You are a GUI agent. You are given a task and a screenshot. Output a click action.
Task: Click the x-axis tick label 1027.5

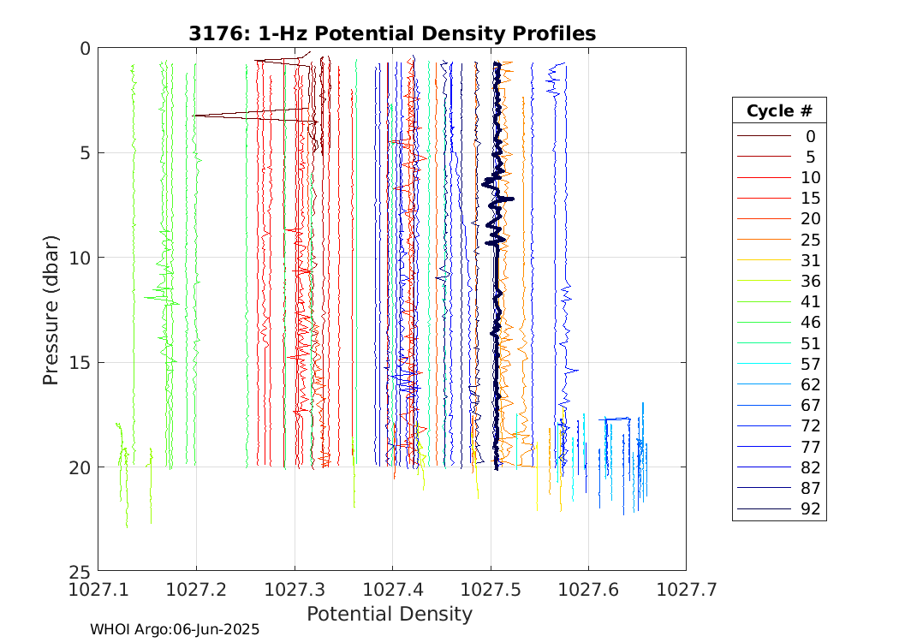tap(491, 589)
